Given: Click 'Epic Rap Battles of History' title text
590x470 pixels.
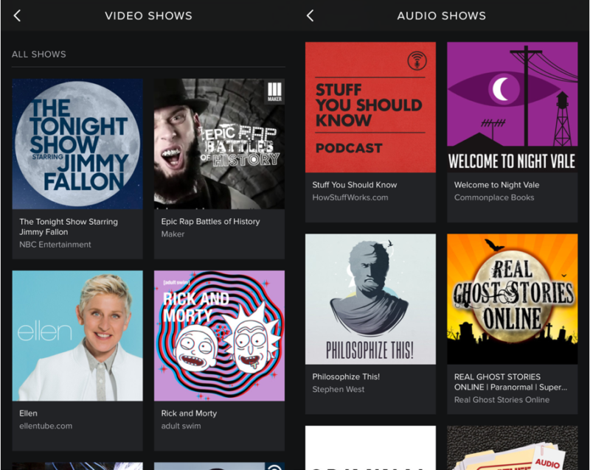Looking at the screenshot, I should [210, 221].
